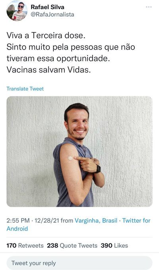Click the sentence mentioning 'essa oportunidade'
This screenshot has height=270, width=159.
click(71, 53)
